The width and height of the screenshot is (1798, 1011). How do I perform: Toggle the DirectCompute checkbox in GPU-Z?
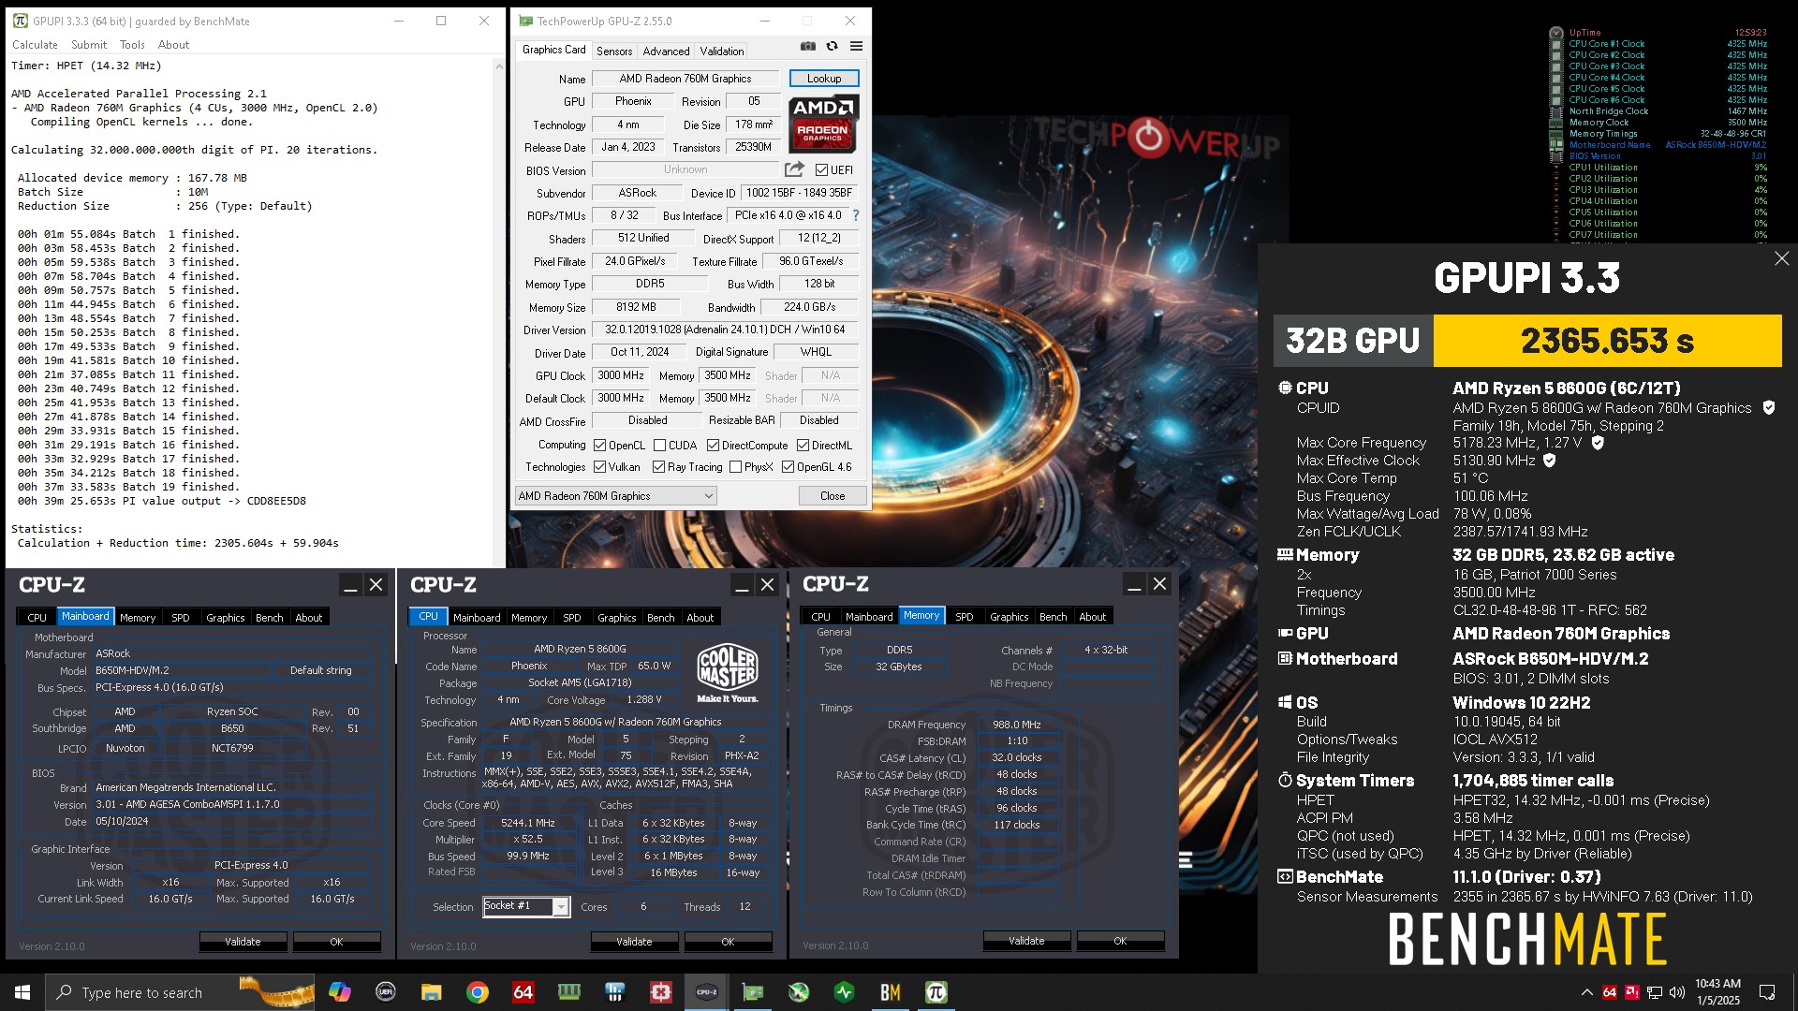713,446
